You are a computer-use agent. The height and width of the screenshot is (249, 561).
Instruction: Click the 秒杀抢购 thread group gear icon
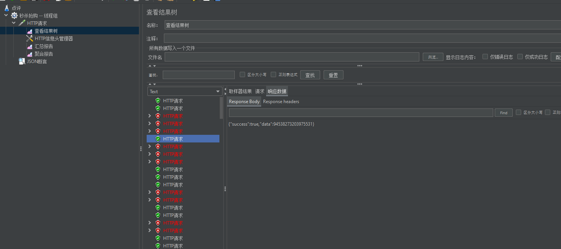pyautogui.click(x=14, y=16)
